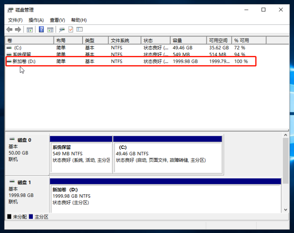Image resolution: width=294 pixels, height=233 pixels.
Task: Click the disk icon next to 磁盘 0
Action: (x=12, y=139)
